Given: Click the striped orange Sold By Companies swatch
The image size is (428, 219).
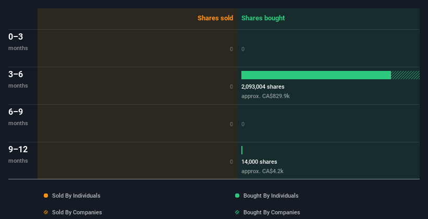Looking at the screenshot, I should [x=46, y=212].
